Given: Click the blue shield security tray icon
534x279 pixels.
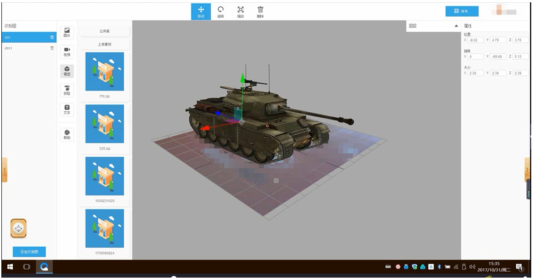Looking at the screenshot, I should [x=414, y=267].
